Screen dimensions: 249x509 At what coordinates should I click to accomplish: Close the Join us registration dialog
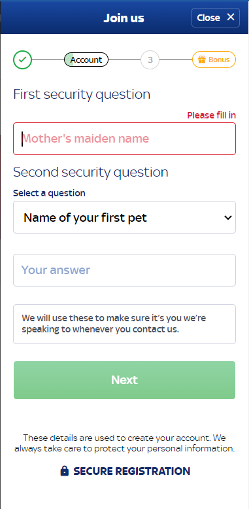point(216,18)
